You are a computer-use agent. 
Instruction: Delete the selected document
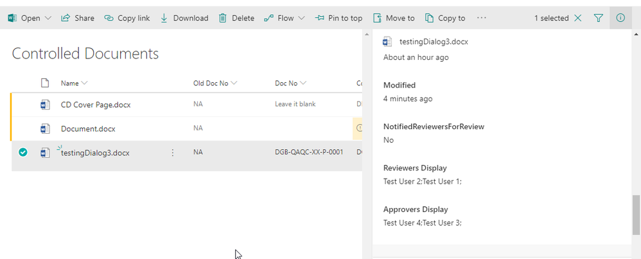pyautogui.click(x=237, y=18)
